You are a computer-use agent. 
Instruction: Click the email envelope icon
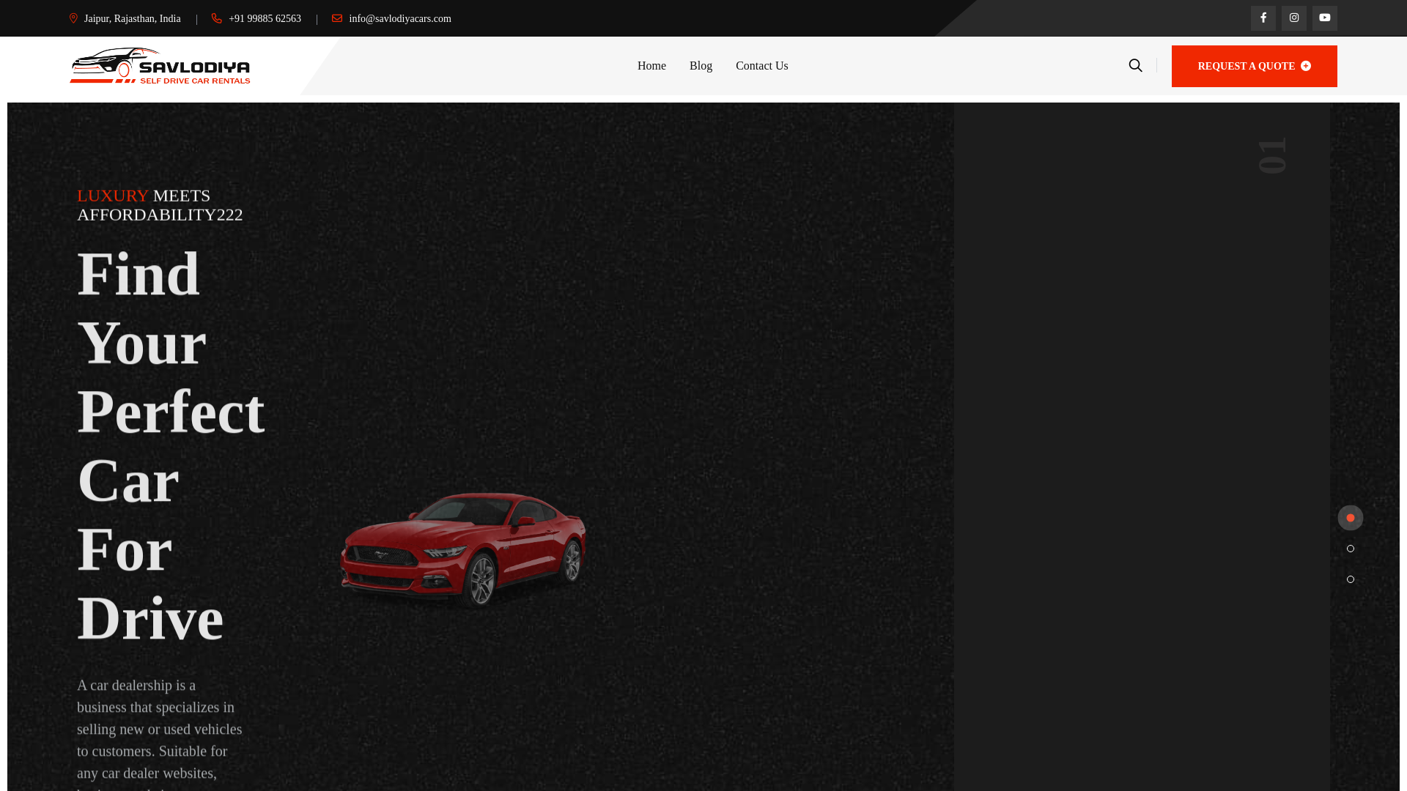tap(337, 18)
